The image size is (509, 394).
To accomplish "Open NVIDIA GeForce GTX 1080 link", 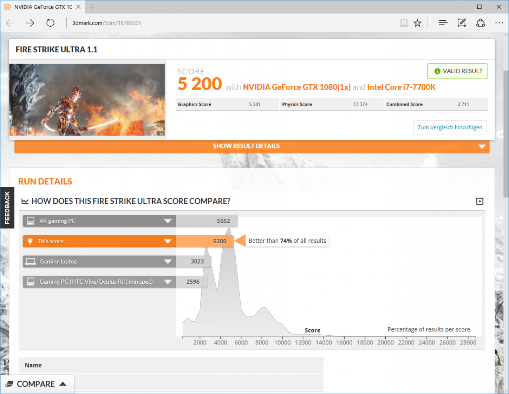I will tap(297, 87).
